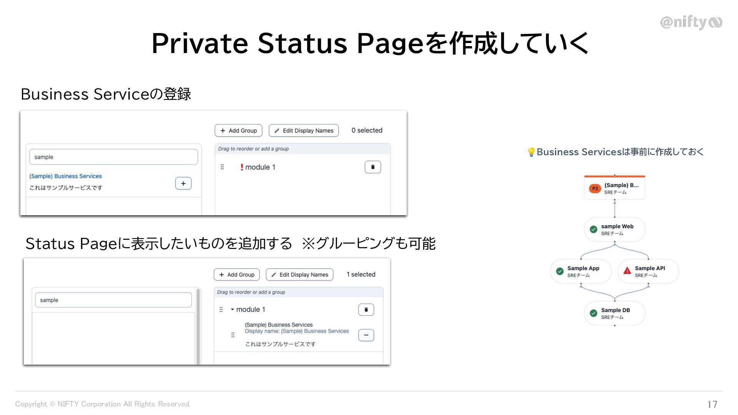The height and width of the screenshot is (415, 738).
Task: Open Edit Display Names in the lower panel
Action: click(299, 275)
